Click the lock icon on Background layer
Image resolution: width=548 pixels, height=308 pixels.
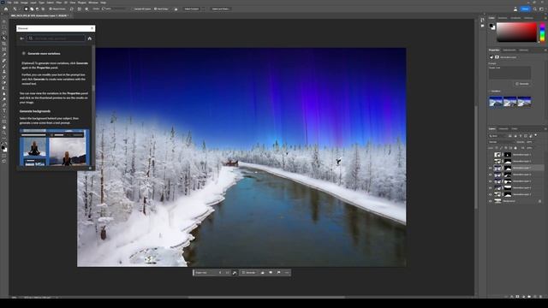point(540,201)
